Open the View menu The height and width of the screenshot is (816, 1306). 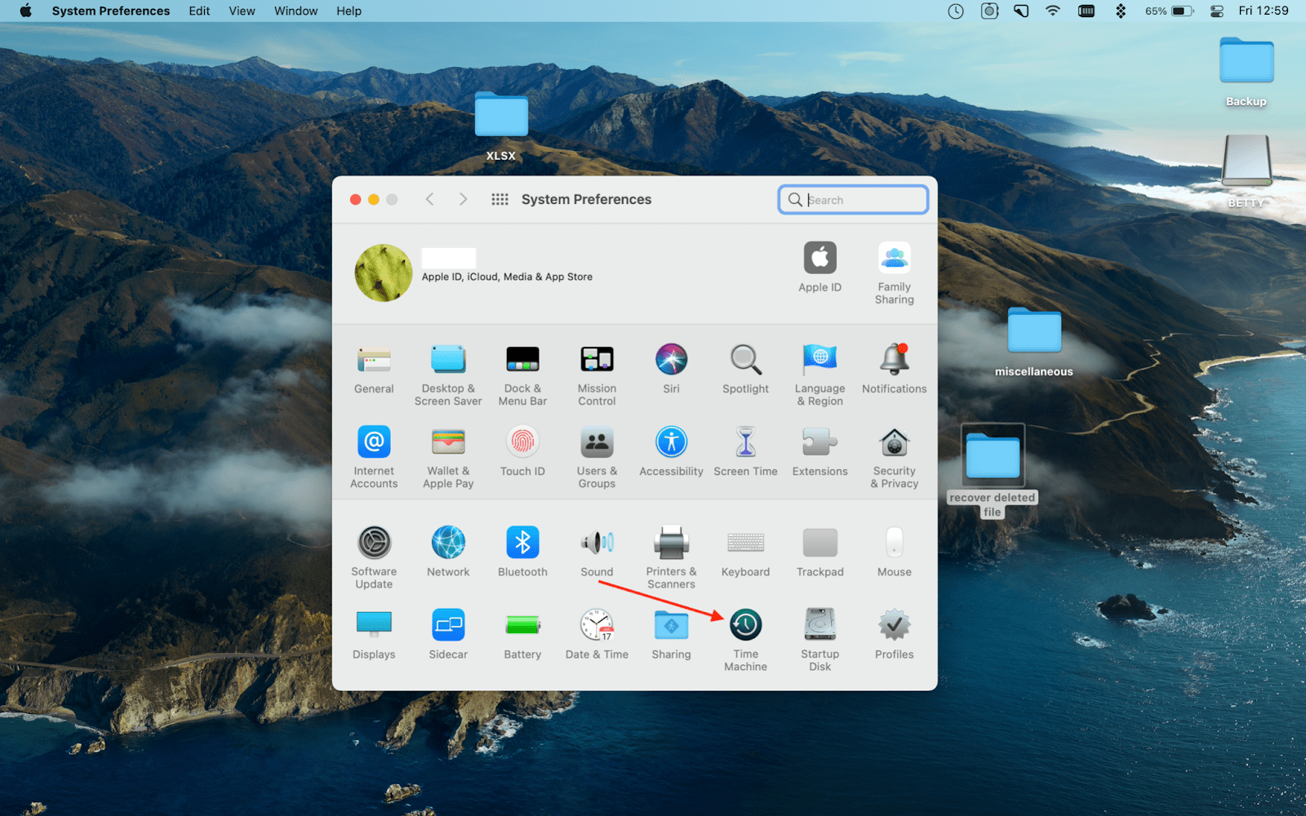(242, 11)
